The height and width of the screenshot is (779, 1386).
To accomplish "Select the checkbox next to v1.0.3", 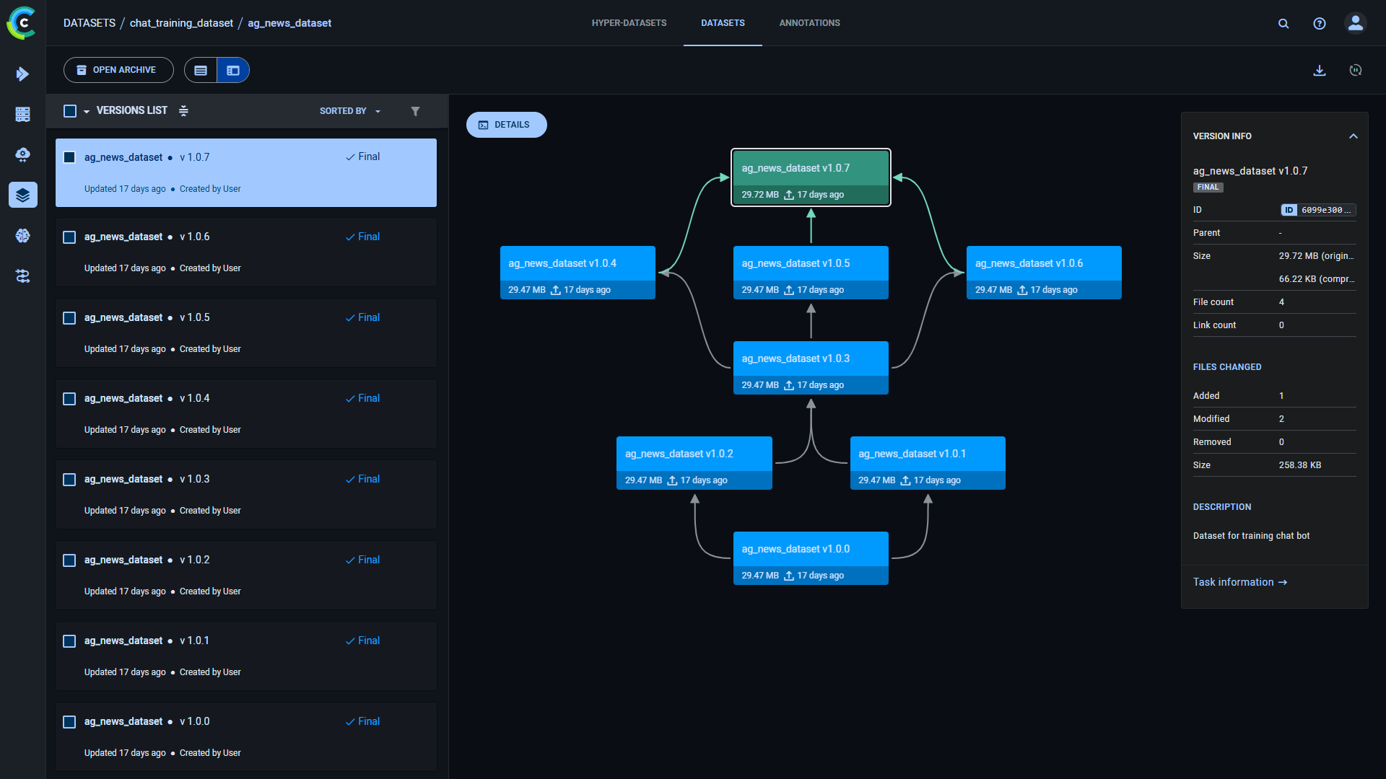I will coord(69,479).
